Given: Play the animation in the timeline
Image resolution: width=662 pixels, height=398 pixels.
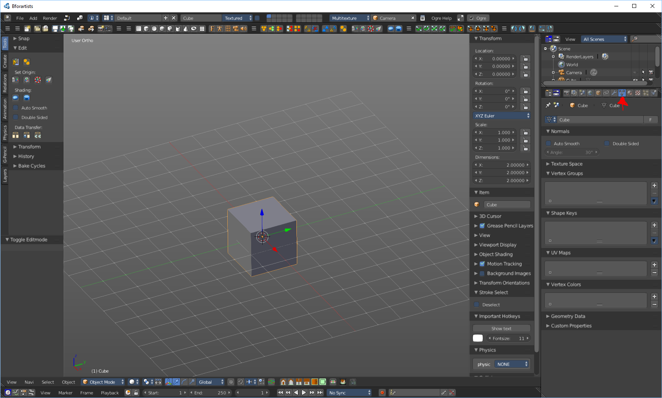Looking at the screenshot, I should [304, 392].
